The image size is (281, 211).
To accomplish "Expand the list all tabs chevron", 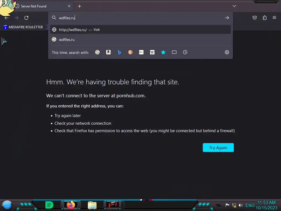I will click(234, 6).
